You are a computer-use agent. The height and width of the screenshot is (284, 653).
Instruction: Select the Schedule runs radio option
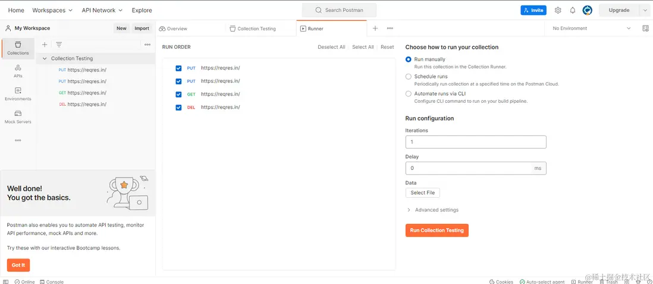click(409, 77)
